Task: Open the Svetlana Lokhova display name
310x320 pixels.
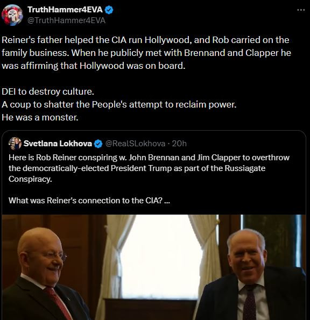Action: (x=58, y=144)
